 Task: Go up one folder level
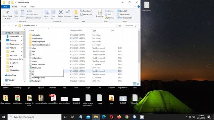tap(16, 26)
